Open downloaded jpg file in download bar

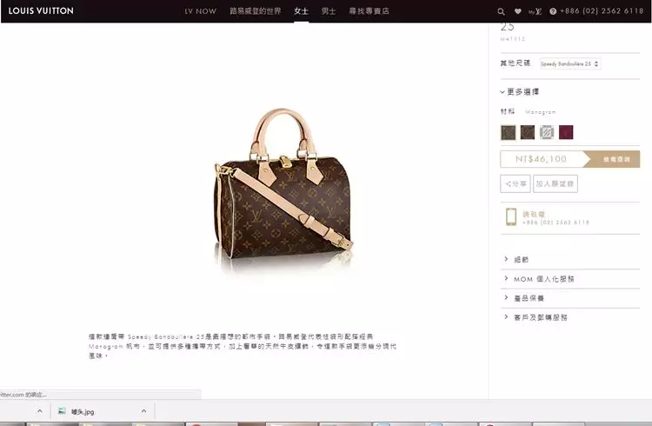[83, 412]
